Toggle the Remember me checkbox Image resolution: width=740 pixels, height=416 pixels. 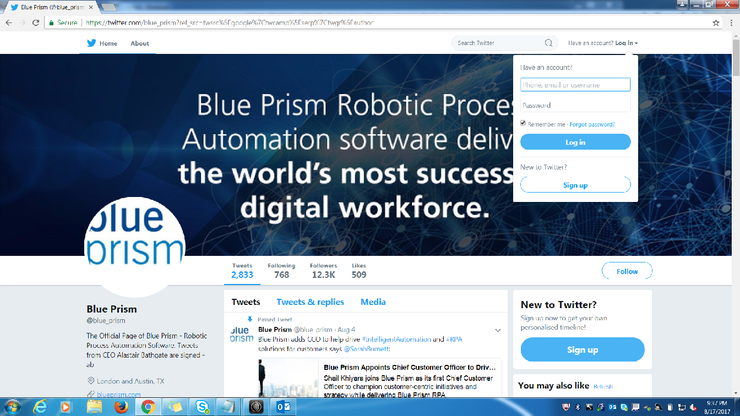pos(523,123)
